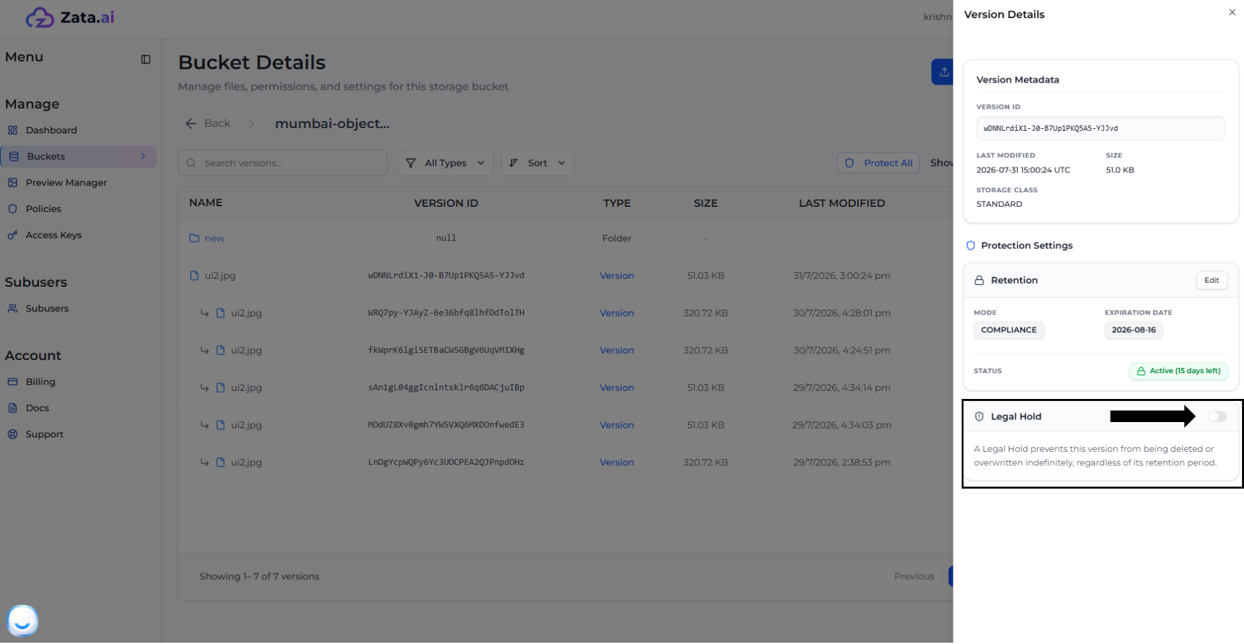The width and height of the screenshot is (1244, 644).
Task: Click the sub-version arrow icon for WRQ7py row
Action: pyautogui.click(x=205, y=313)
